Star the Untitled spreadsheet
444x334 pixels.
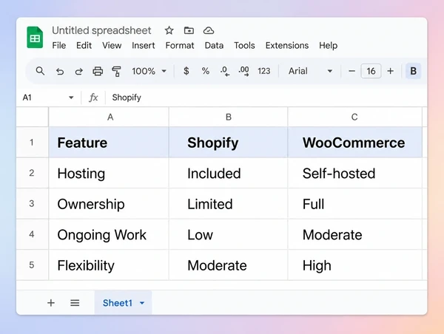169,30
